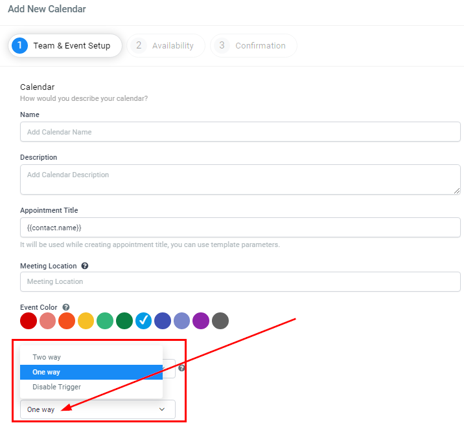Click the Add Calendar Name field
464x423 pixels.
pos(240,132)
